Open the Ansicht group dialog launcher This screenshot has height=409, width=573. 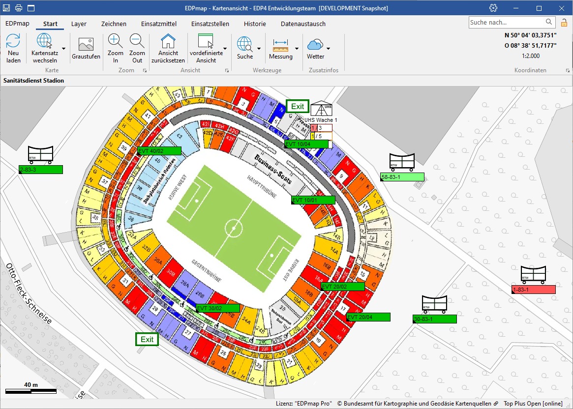(227, 70)
